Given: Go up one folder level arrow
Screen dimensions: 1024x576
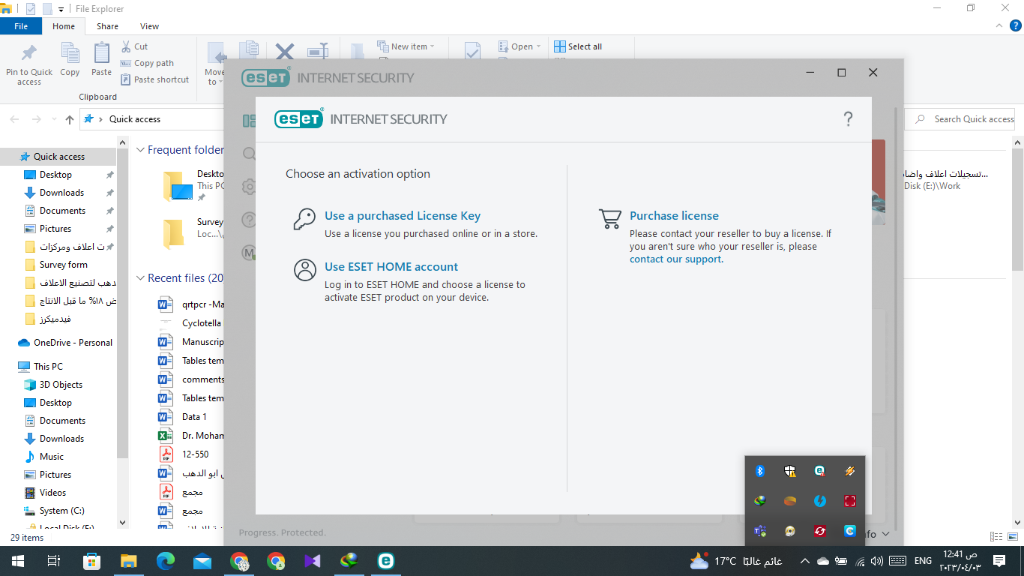Looking at the screenshot, I should tap(70, 119).
